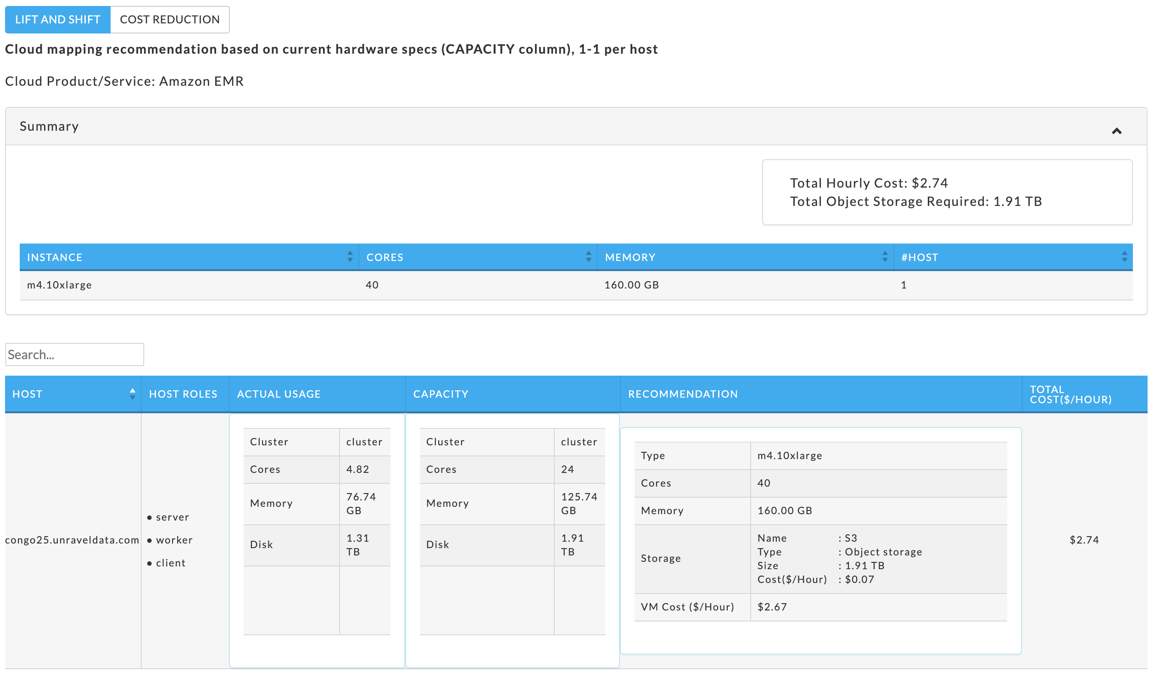Click the client host role
Viewport: 1154px width, 677px height.
click(x=171, y=563)
